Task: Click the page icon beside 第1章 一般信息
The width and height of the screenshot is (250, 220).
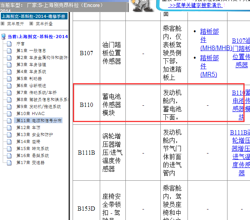Action: [x=9, y=51]
